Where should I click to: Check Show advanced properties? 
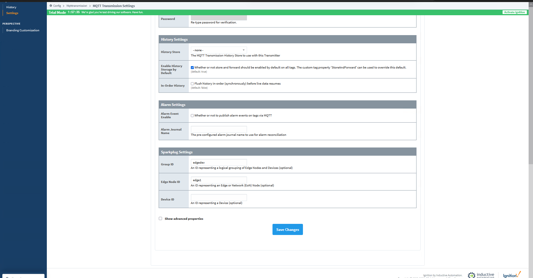point(160,219)
